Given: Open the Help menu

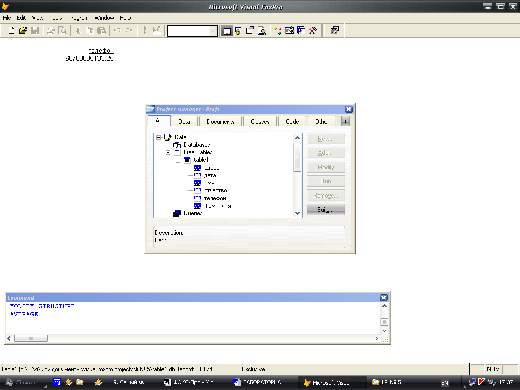Looking at the screenshot, I should pyautogui.click(x=125, y=18).
